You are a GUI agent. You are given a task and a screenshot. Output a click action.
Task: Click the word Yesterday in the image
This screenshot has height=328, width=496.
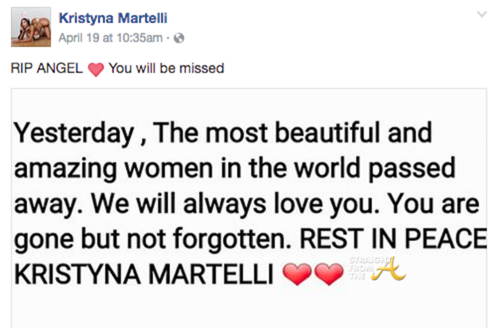pos(72,134)
